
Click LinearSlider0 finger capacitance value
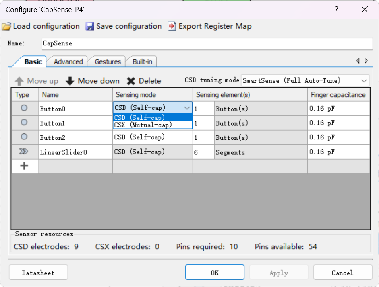[338, 152]
